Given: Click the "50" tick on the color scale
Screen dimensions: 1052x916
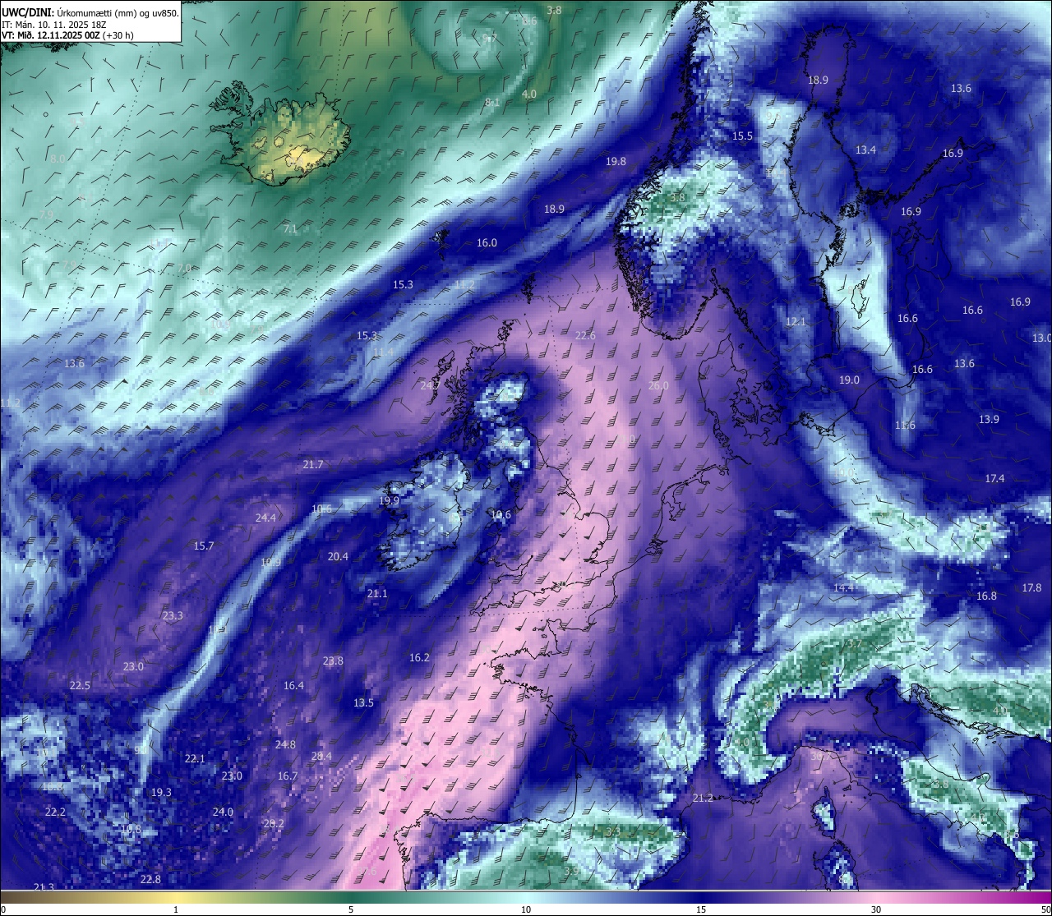Looking at the screenshot, I should (1045, 909).
